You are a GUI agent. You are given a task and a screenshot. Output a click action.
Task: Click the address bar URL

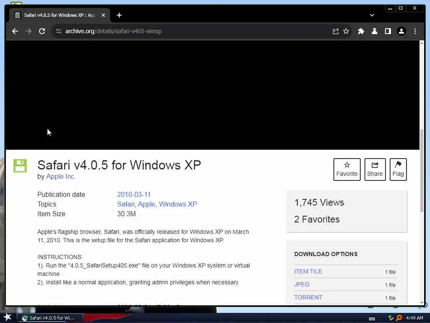click(113, 31)
